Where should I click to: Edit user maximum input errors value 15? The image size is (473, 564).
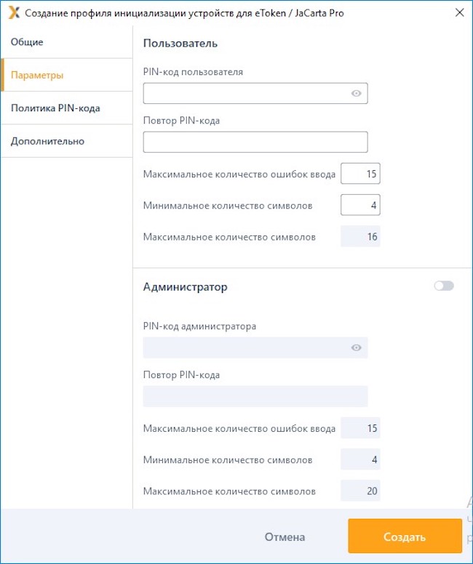[x=360, y=174]
